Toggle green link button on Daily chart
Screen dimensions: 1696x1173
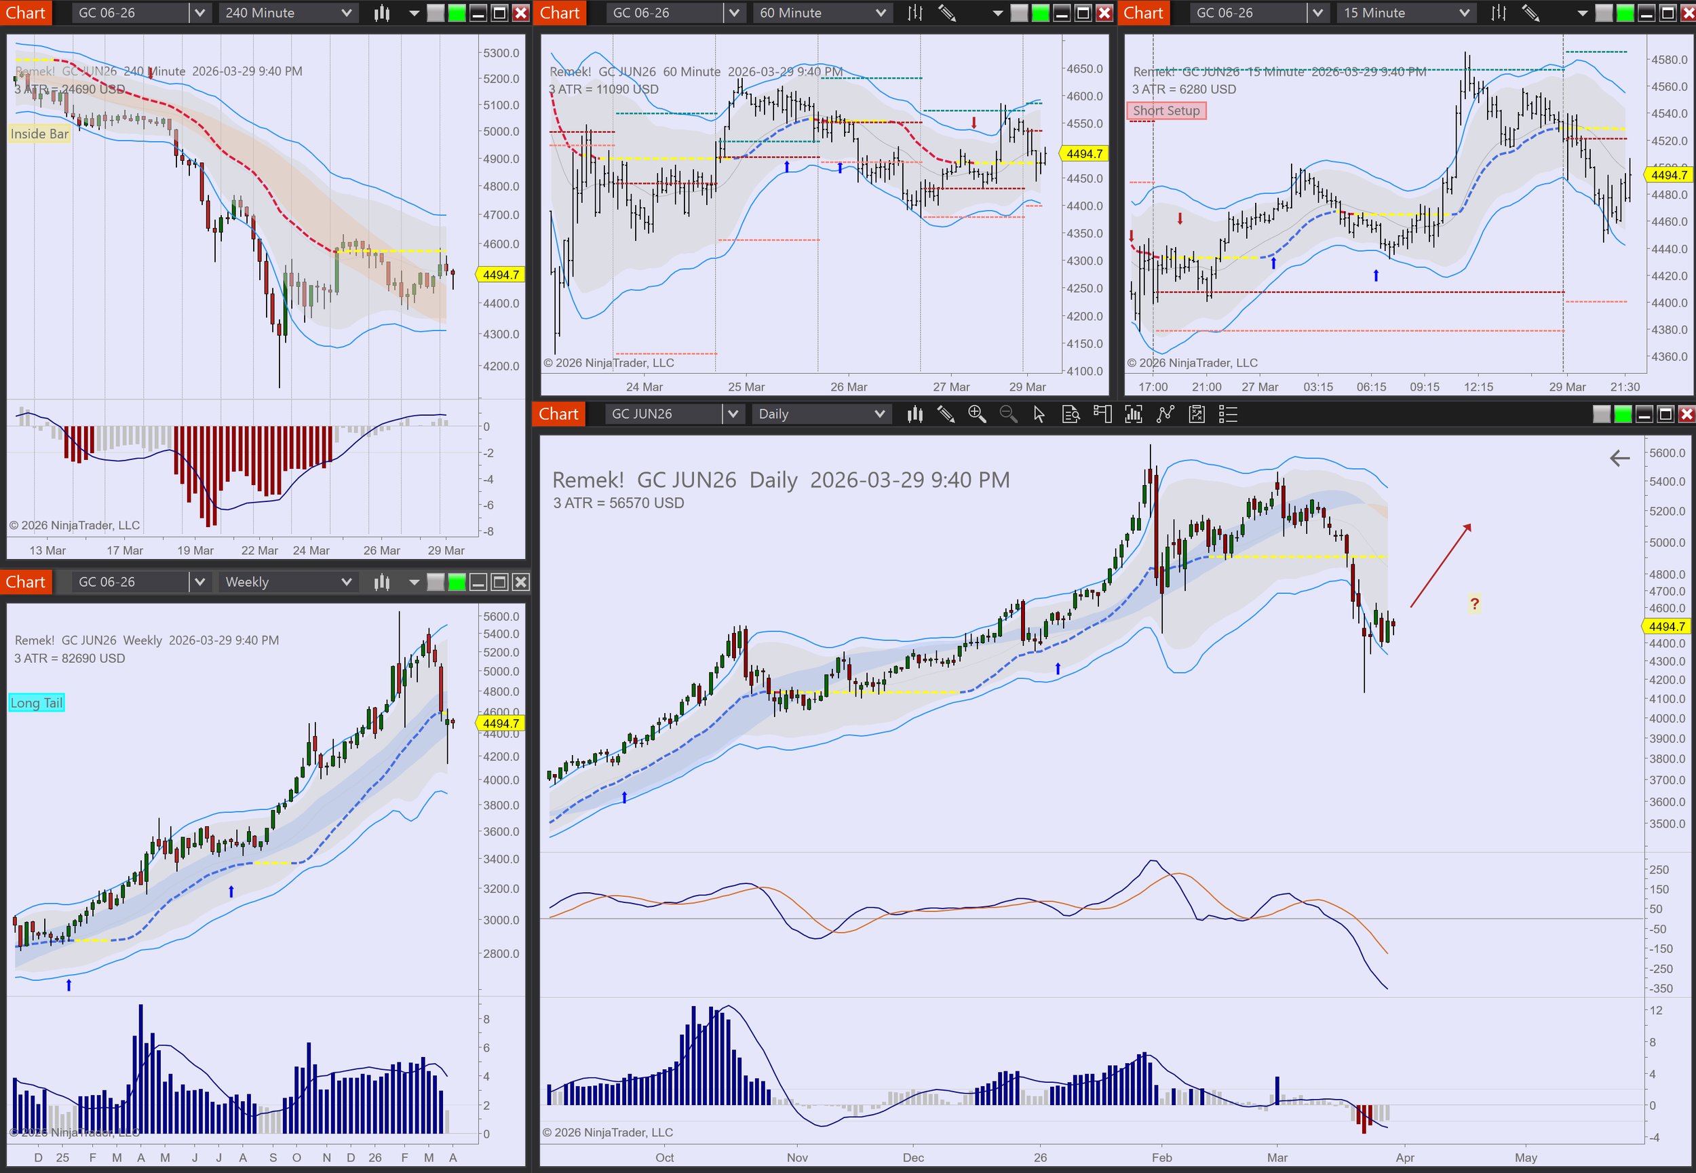(x=1623, y=415)
